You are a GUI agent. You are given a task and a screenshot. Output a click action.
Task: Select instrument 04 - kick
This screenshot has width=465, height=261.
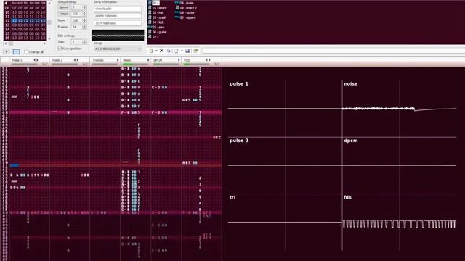156,22
